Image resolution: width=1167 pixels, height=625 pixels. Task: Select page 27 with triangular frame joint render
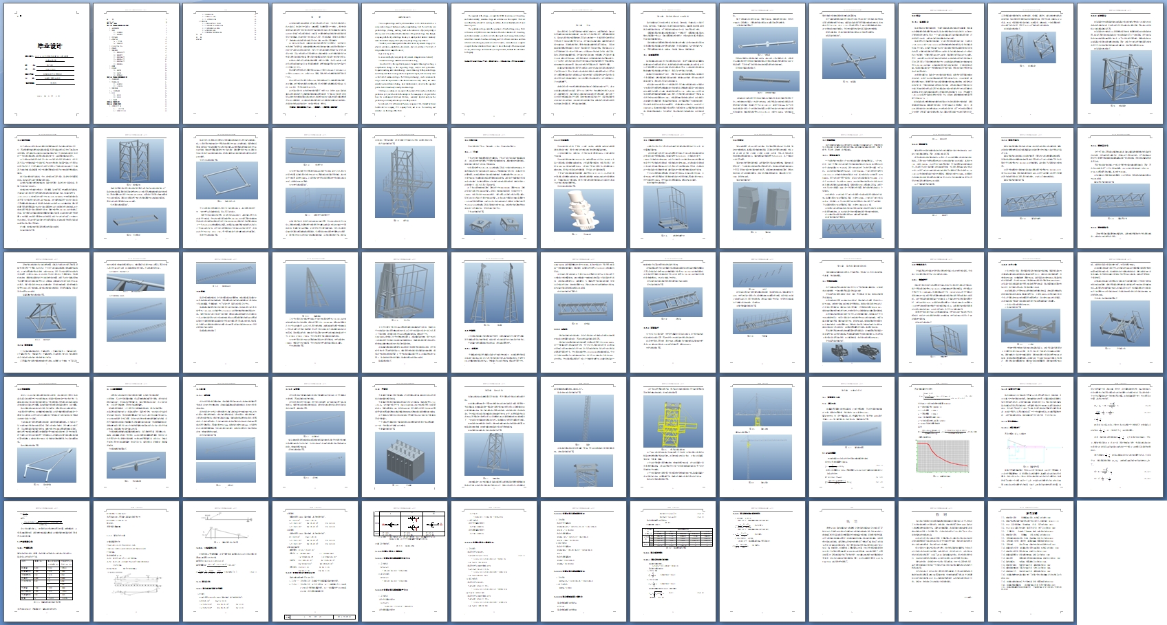(x=47, y=312)
